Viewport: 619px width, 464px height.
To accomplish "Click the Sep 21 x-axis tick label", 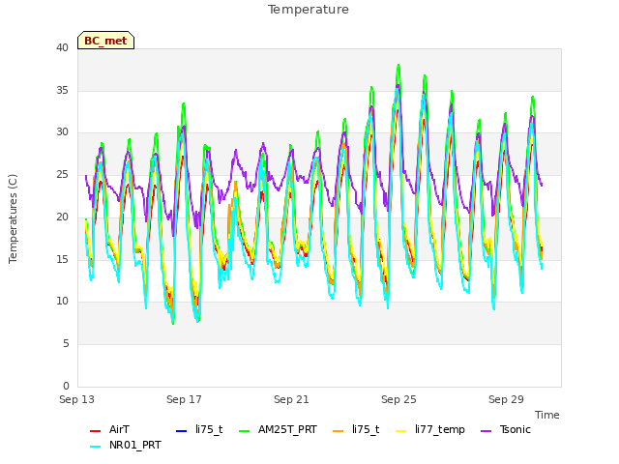I will [291, 399].
